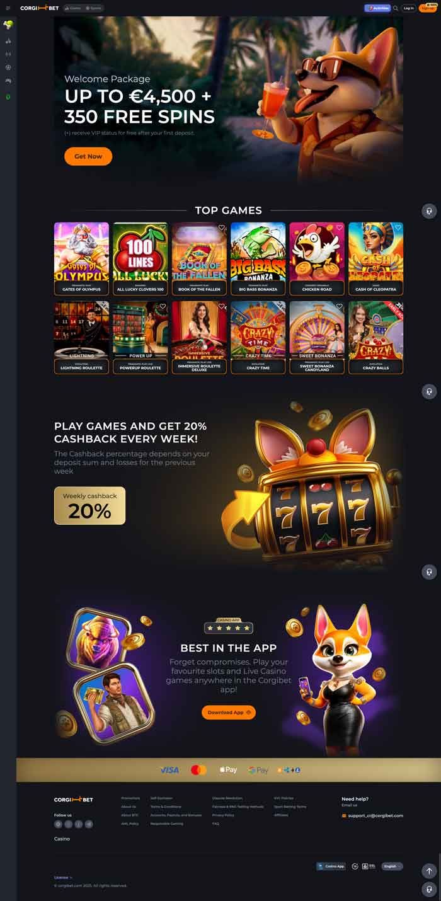Open the hamburger menu icon

(8, 8)
